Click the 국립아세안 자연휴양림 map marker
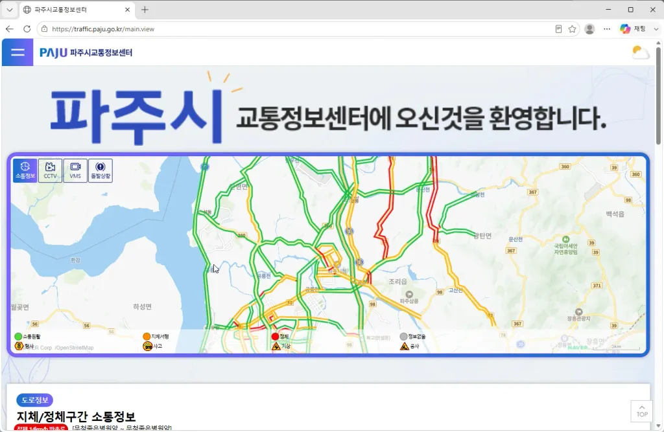The width and height of the screenshot is (664, 432). click(565, 240)
